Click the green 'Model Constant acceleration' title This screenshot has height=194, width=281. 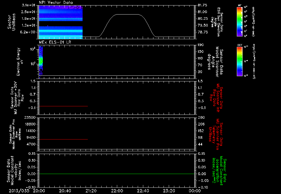tap(219, 171)
